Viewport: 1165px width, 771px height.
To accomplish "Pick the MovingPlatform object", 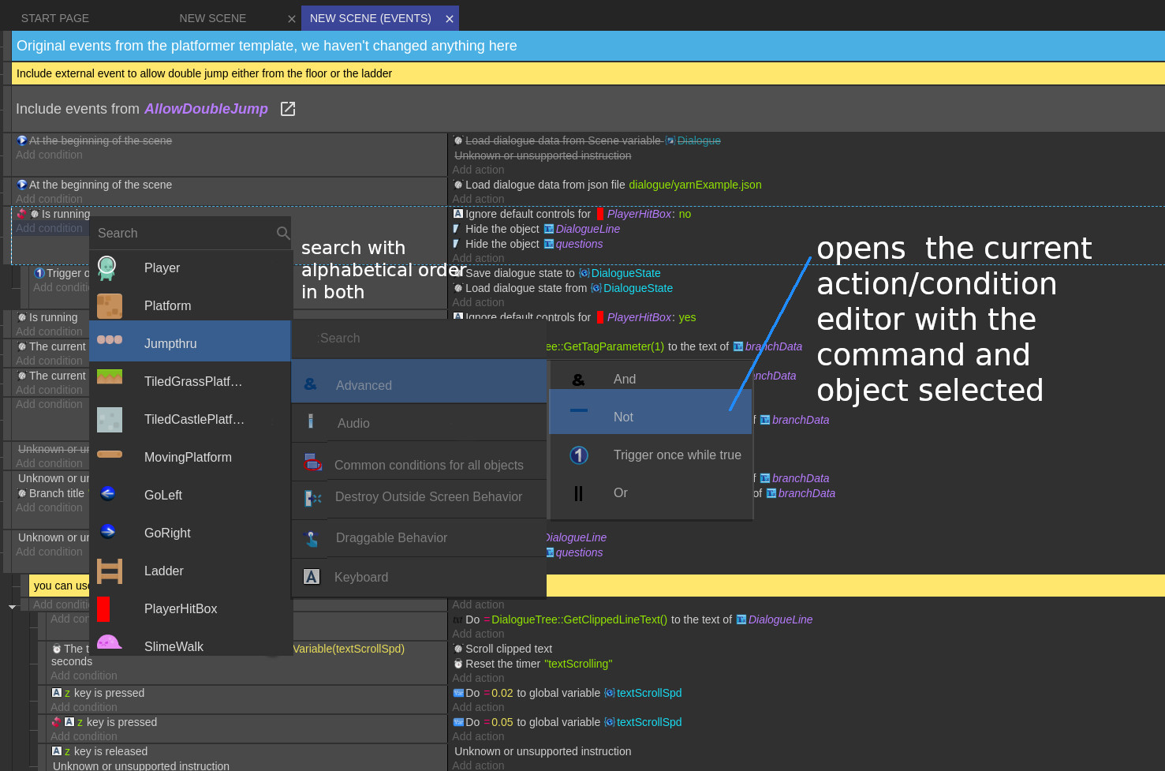I will coord(187,457).
